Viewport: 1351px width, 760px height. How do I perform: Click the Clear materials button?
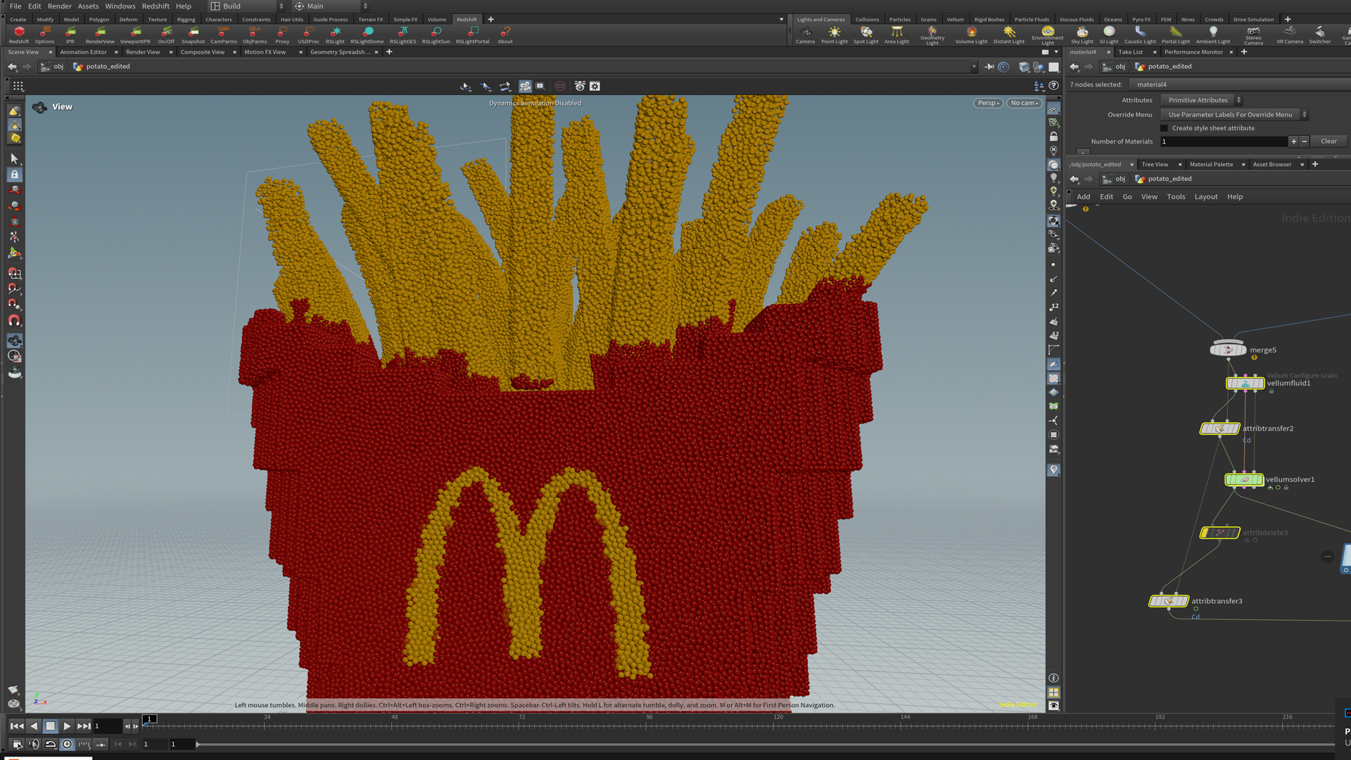tap(1328, 141)
